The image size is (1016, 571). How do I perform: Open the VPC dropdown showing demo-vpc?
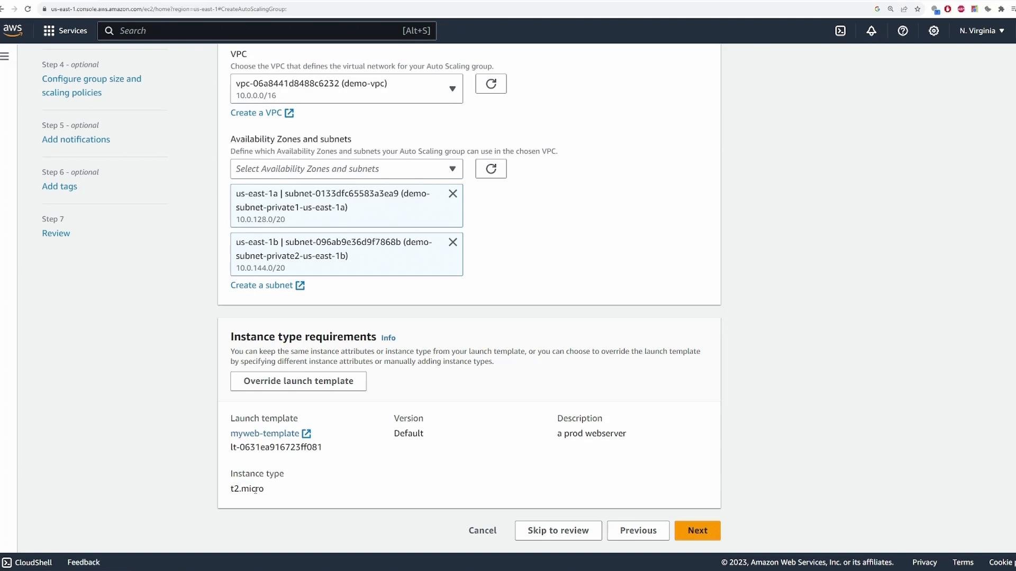pos(347,89)
